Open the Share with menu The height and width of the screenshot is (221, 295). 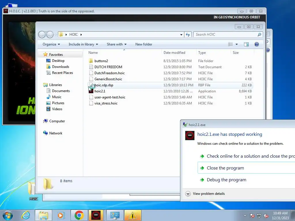117,44
